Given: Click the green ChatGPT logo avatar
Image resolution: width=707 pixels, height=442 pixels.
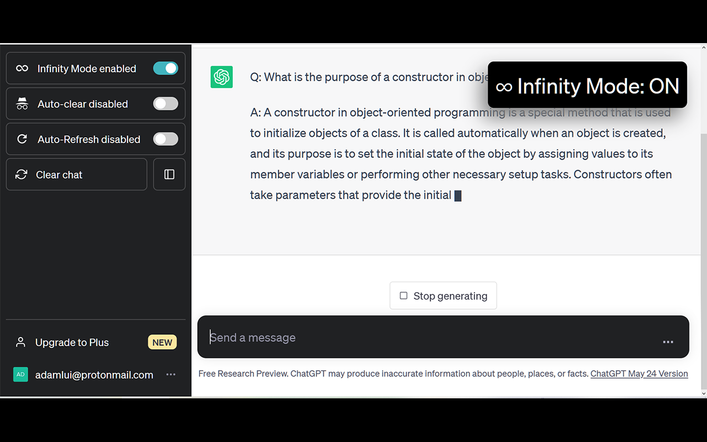Looking at the screenshot, I should [x=221, y=77].
